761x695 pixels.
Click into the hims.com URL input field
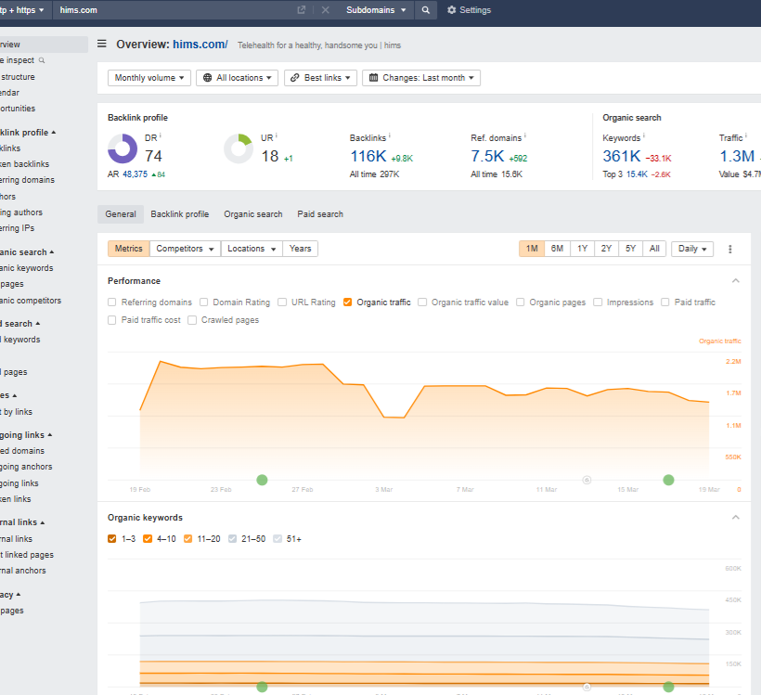[x=174, y=10]
